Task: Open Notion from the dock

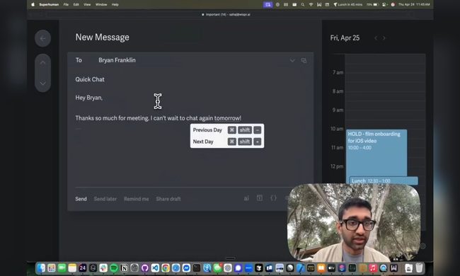Action: (x=124, y=268)
